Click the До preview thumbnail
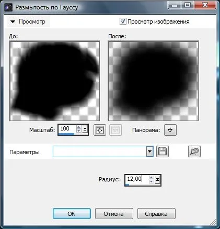This screenshot has height=229, width=220. click(x=54, y=81)
